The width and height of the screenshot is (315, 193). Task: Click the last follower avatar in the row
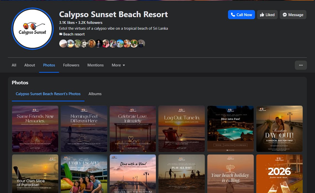tap(141, 44)
